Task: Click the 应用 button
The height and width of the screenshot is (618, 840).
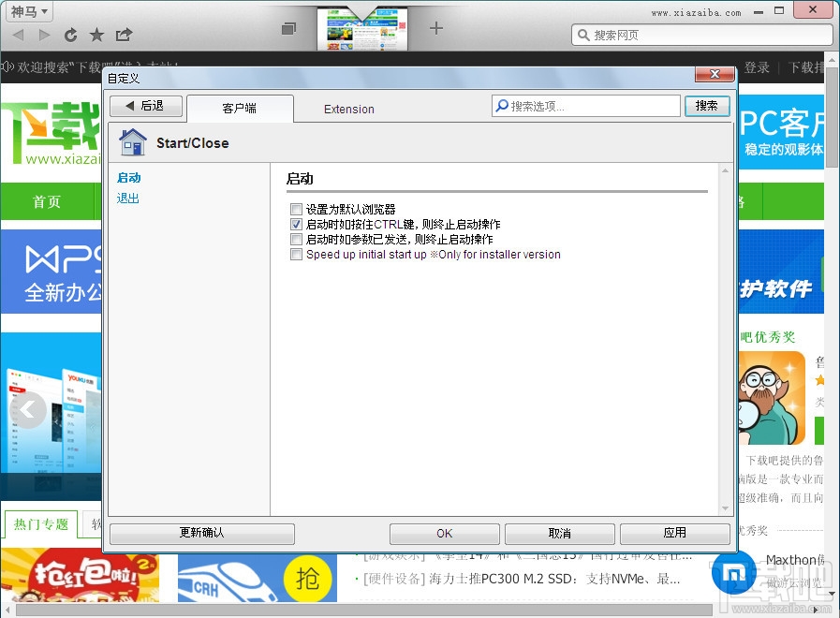Action: point(674,533)
